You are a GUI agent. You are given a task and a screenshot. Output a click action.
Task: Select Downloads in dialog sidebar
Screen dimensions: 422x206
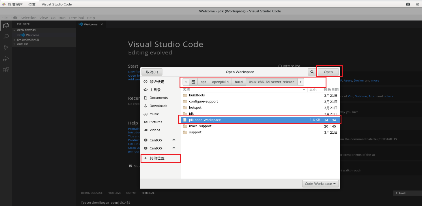(160, 106)
